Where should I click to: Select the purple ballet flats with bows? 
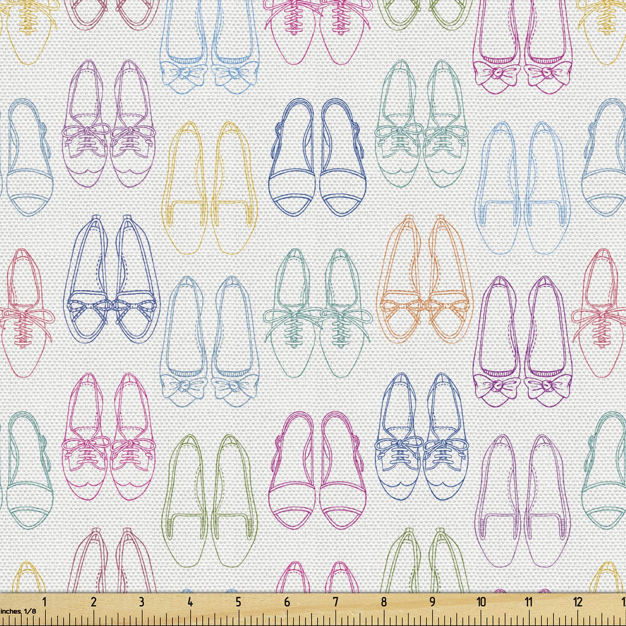pyautogui.click(x=522, y=342)
